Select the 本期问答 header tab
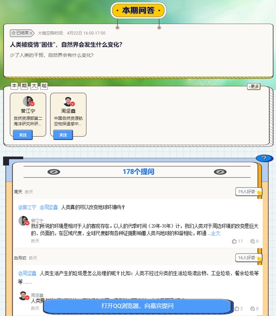Screen dimensions: 276x316 [x=138, y=10]
